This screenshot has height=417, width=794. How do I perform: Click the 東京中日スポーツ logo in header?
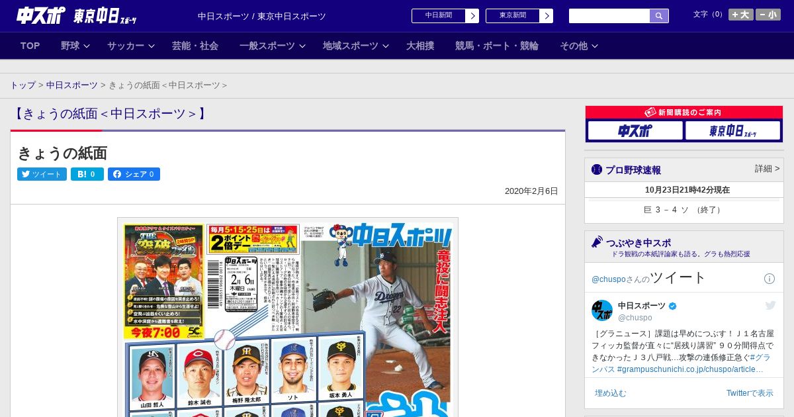[x=105, y=16]
